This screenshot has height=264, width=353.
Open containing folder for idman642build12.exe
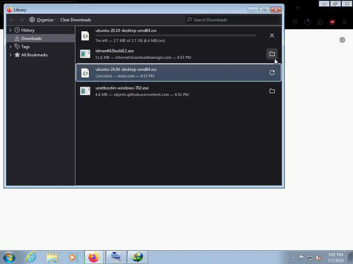(x=272, y=54)
